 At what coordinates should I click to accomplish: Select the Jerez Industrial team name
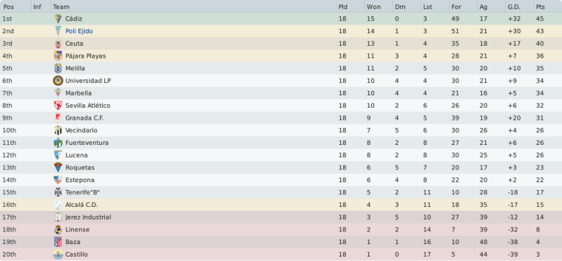tap(88, 217)
